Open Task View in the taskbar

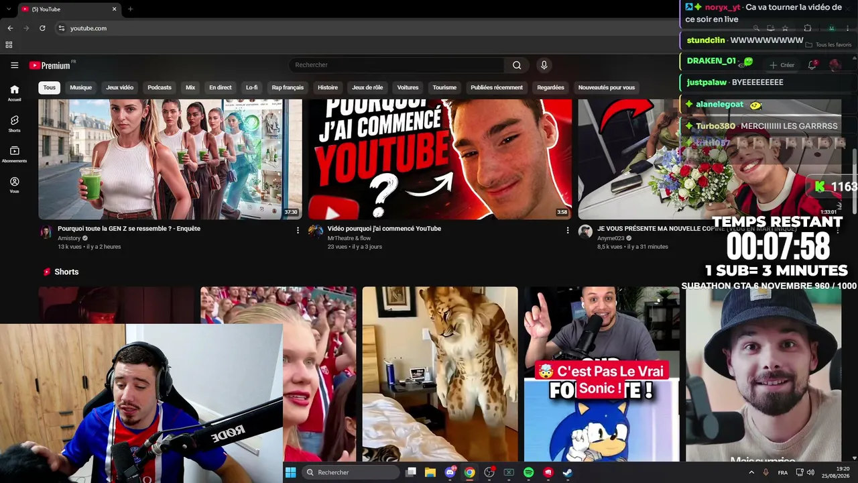pyautogui.click(x=411, y=472)
